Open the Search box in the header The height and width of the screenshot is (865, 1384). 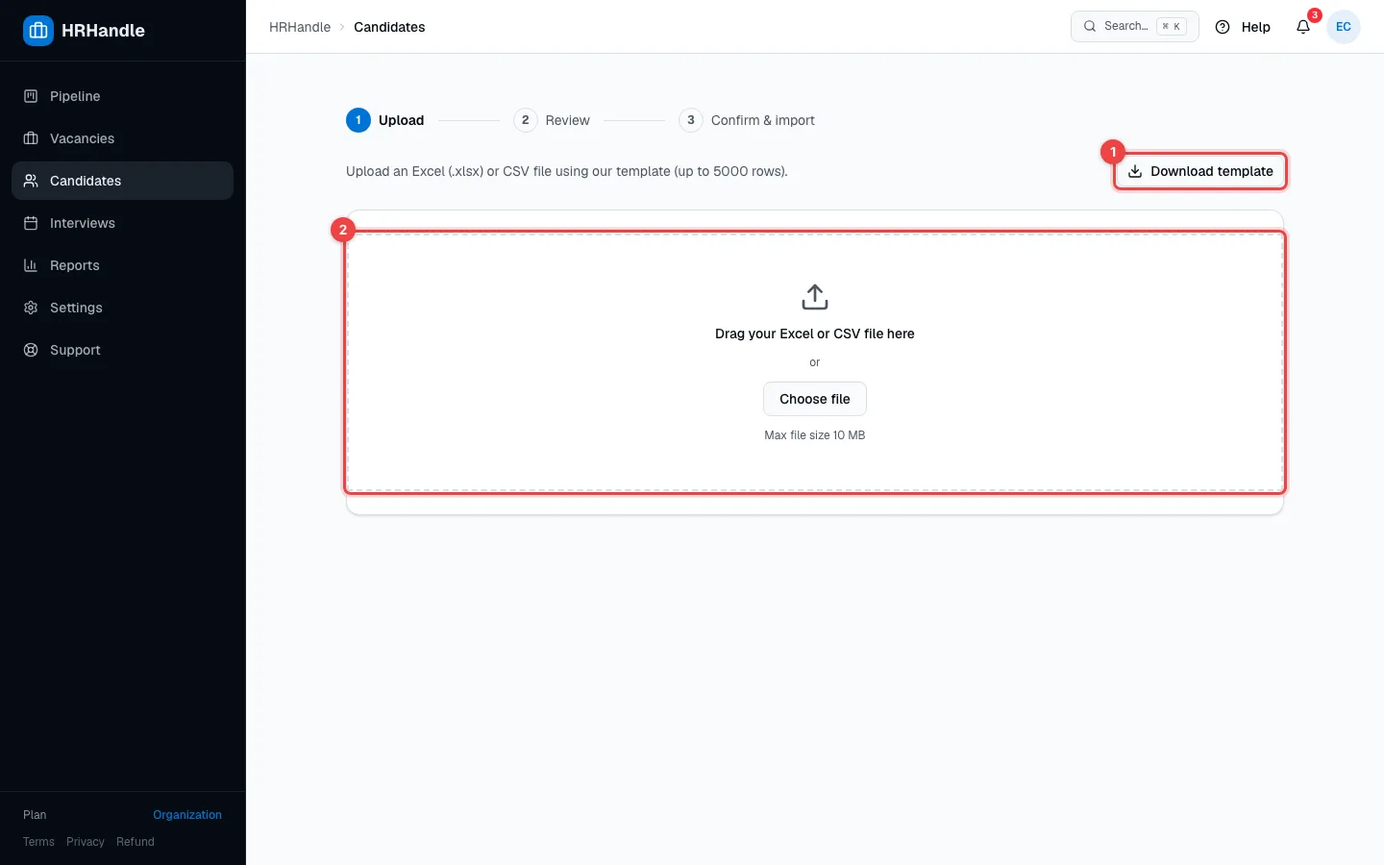tap(1135, 27)
